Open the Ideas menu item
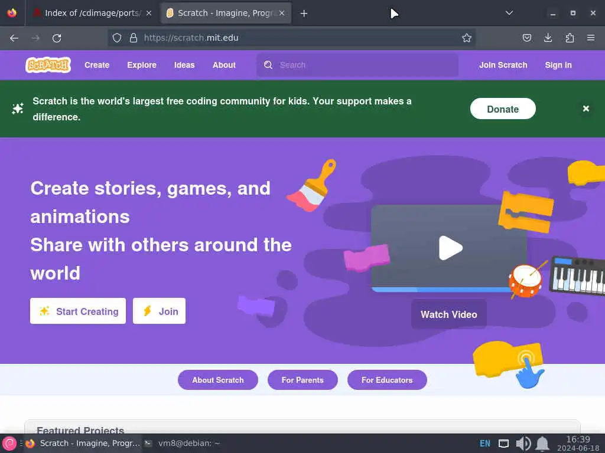Screen dimensions: 605x453 [x=184, y=65]
